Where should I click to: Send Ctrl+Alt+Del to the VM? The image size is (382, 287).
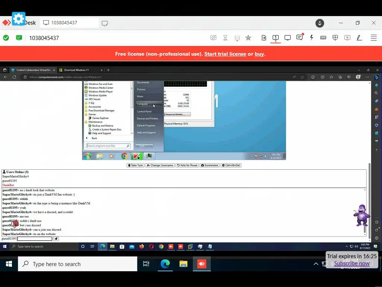coord(231,165)
